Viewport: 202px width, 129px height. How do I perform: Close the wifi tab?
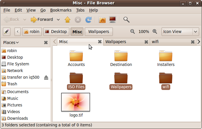[x=193, y=42]
